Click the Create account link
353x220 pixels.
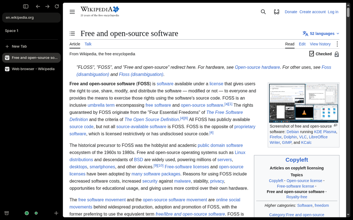point(312,12)
